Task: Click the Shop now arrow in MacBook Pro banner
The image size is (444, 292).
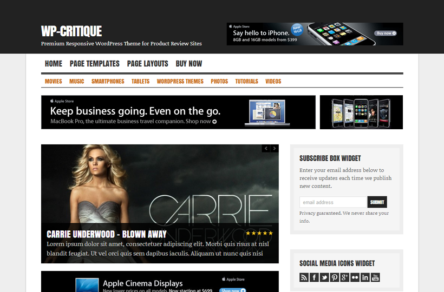Action: 214,122
